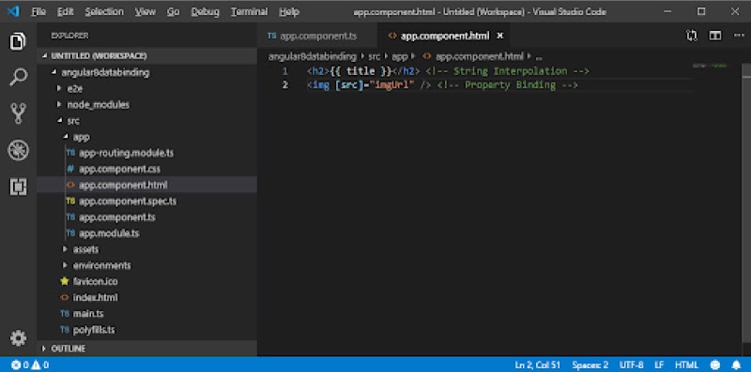Click the VS Code logo icon
This screenshot has height=372, width=751.
[x=13, y=11]
